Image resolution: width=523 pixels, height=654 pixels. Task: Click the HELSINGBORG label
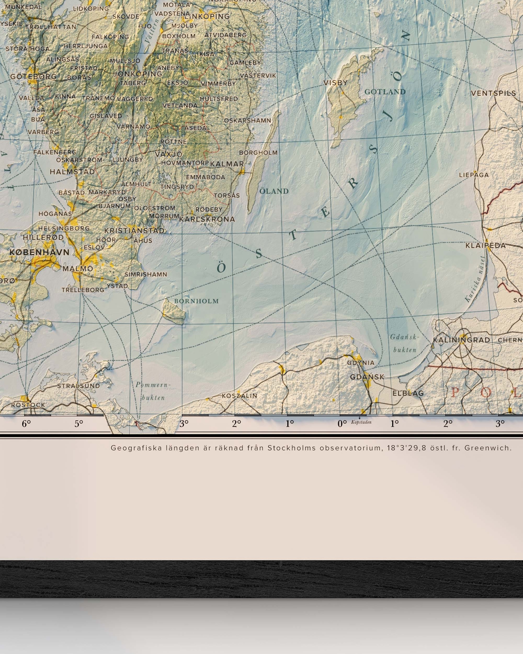tap(64, 228)
